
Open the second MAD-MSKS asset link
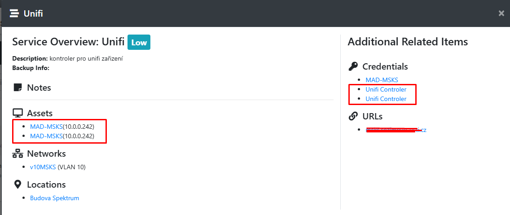point(46,136)
